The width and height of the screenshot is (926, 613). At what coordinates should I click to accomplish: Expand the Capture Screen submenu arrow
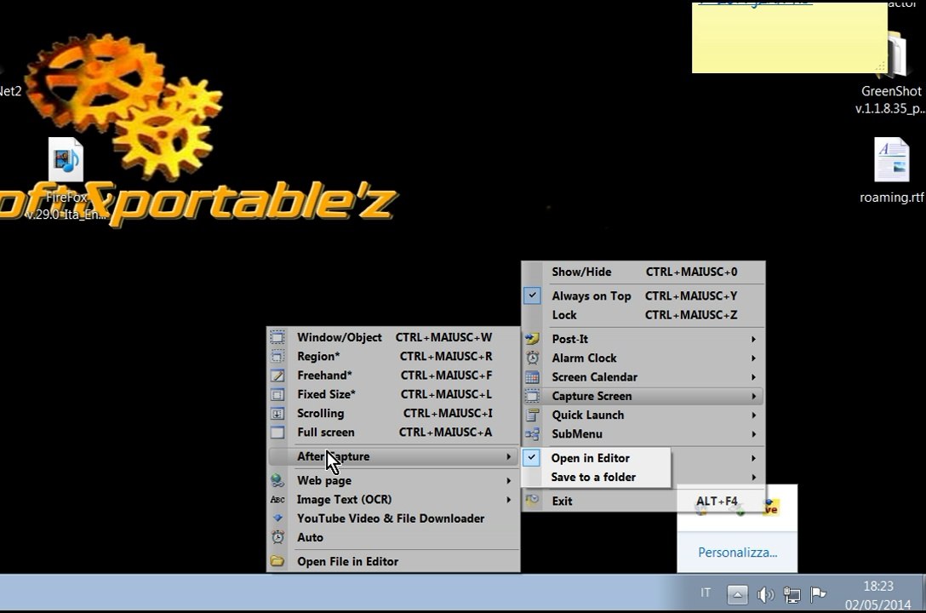click(x=753, y=396)
